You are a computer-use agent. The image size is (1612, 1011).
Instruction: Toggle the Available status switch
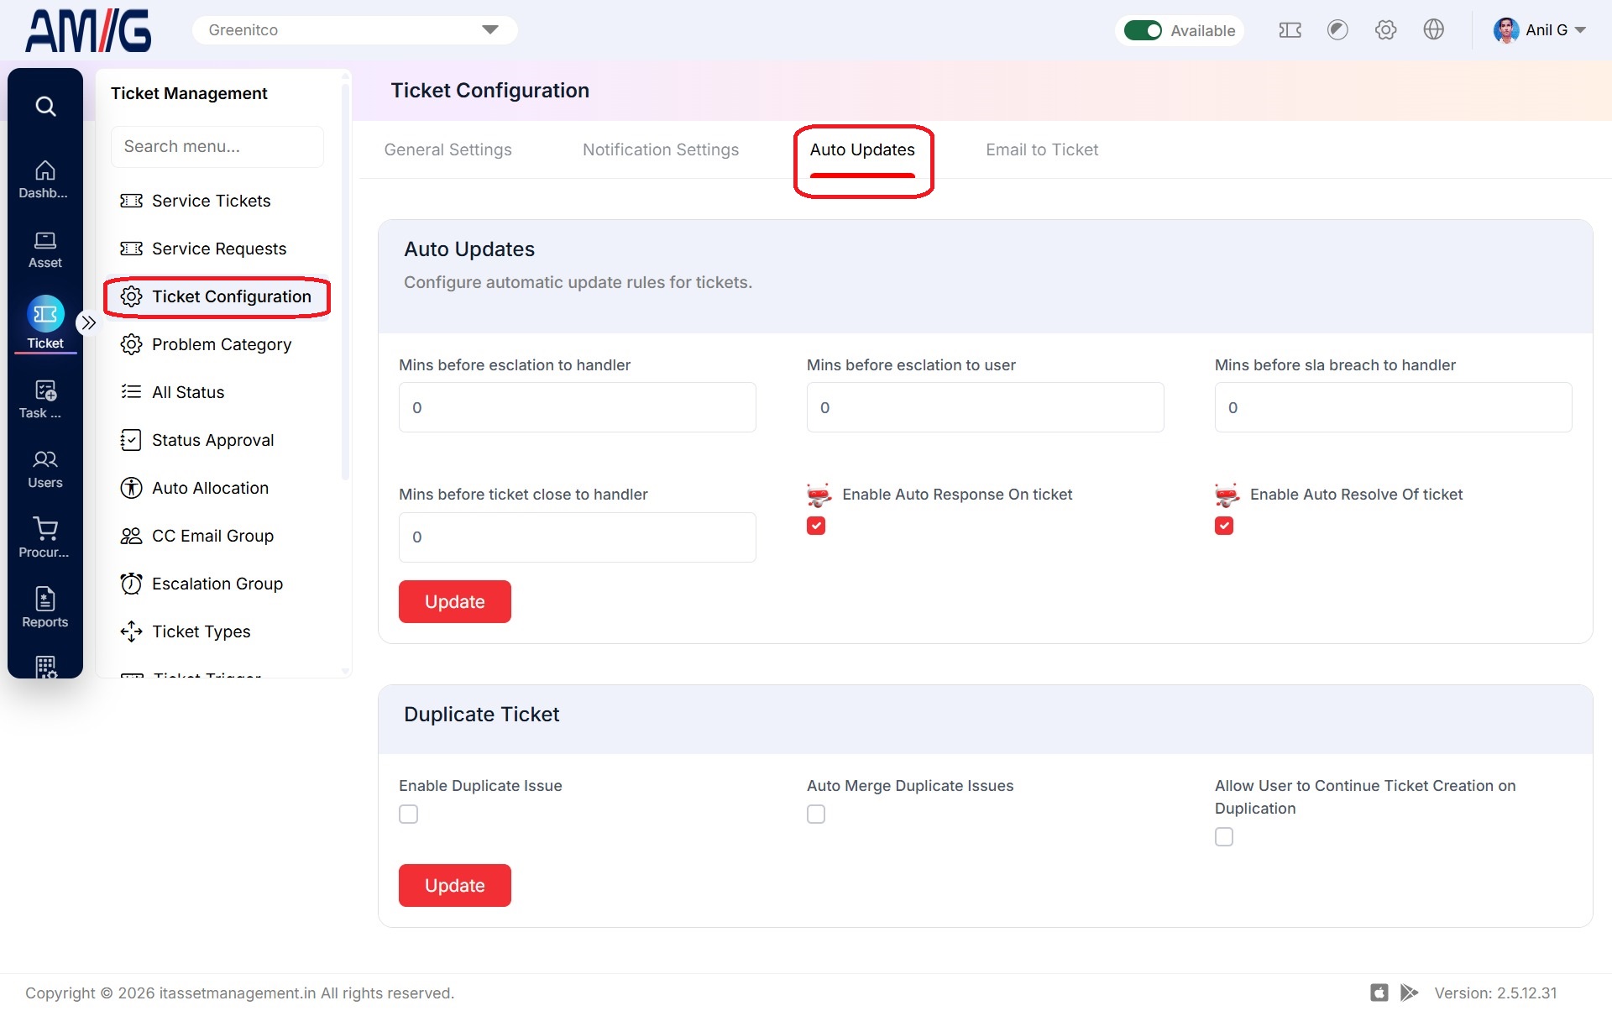click(1143, 30)
